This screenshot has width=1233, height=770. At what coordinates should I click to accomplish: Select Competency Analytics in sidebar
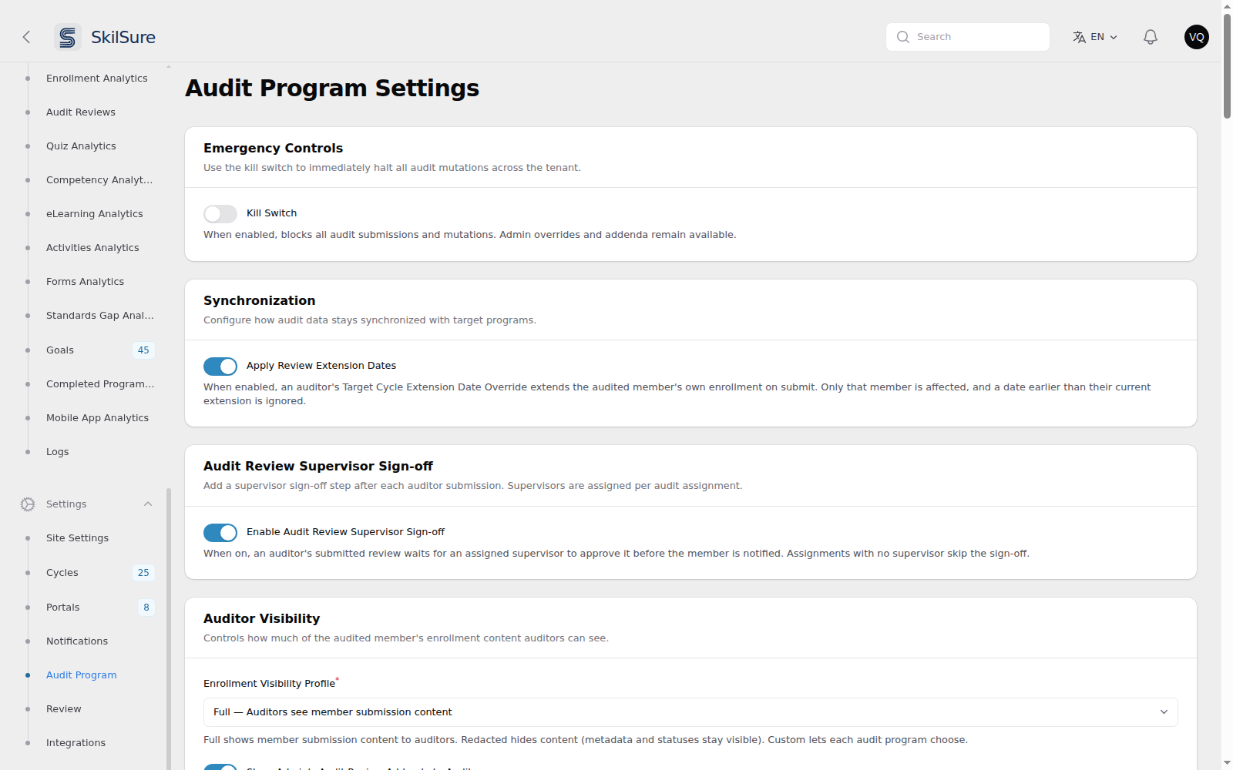coord(99,180)
